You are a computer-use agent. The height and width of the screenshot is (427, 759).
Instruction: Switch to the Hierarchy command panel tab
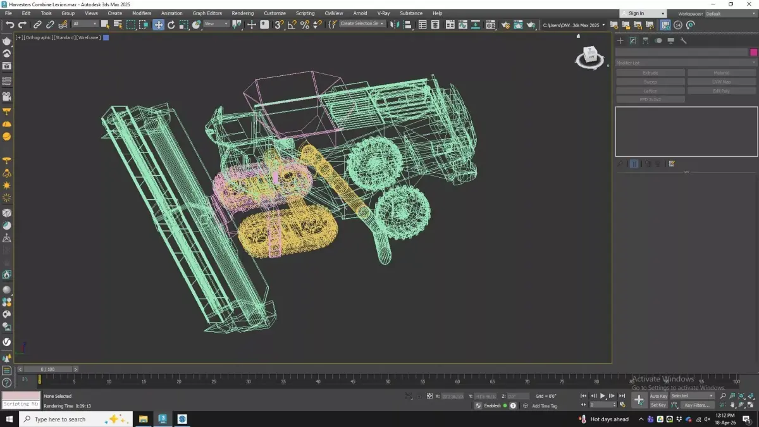[645, 40]
